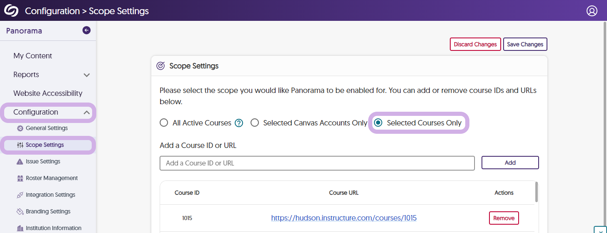Screen dimensions: 607x233
Task: Click the General Settings gear icon
Action: click(x=20, y=128)
